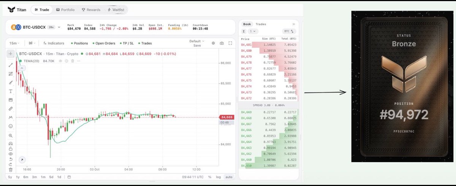Select the brush drawing tool
Image resolution: width=456 pixels, height=186 pixels.
pyautogui.click(x=11, y=82)
